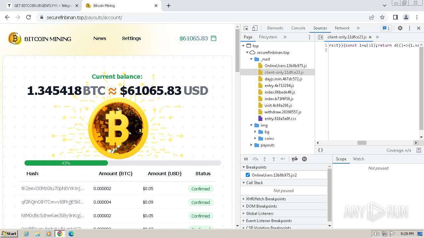Collapse the top frame tree node

(243, 46)
